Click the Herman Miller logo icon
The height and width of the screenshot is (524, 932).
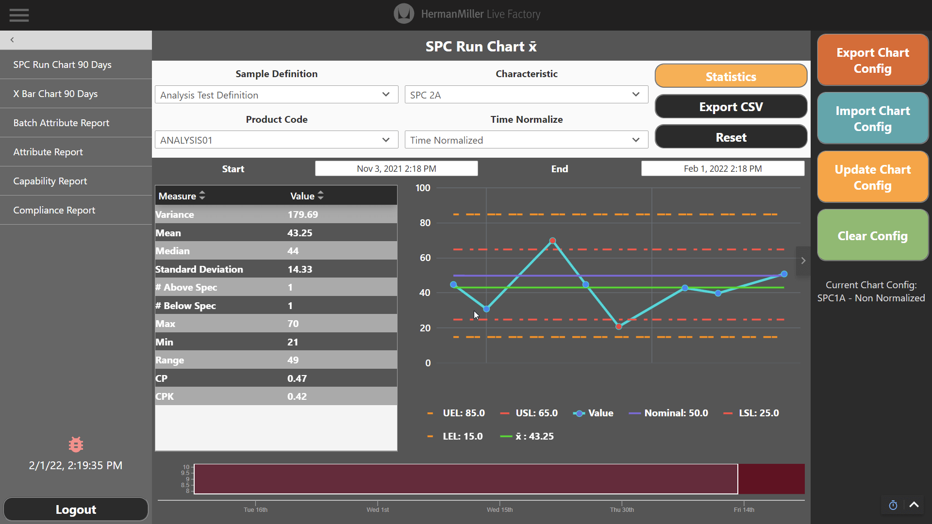[403, 14]
